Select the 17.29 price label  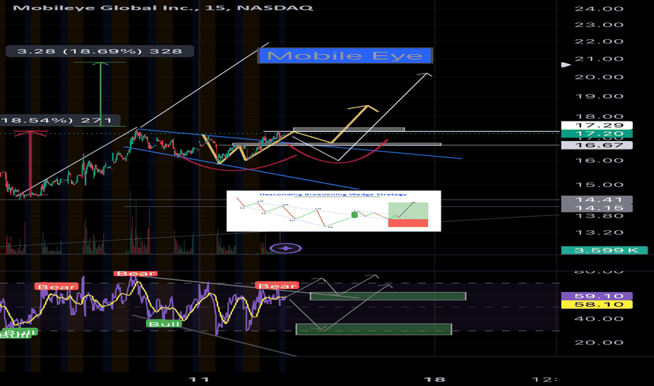click(596, 125)
